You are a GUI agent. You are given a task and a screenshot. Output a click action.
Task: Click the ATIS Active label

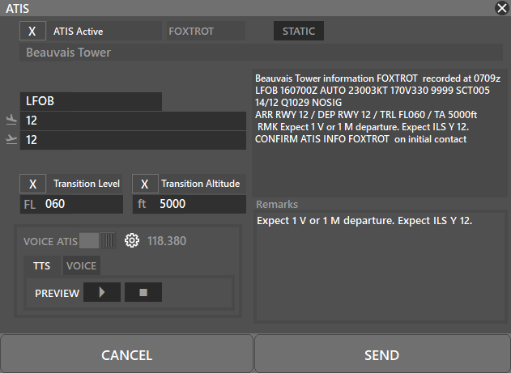[x=79, y=32]
